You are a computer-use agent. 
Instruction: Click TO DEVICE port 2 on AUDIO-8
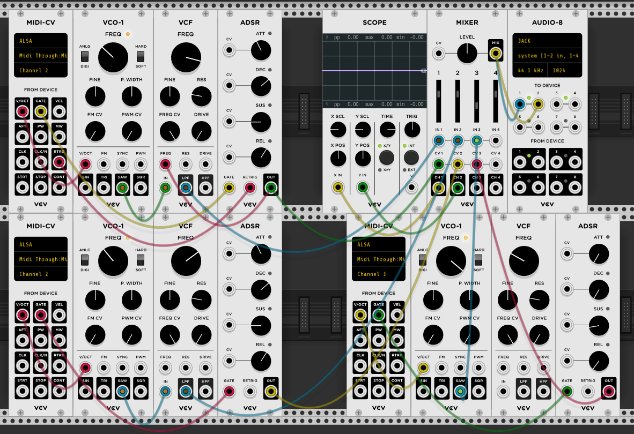pyautogui.click(x=538, y=104)
